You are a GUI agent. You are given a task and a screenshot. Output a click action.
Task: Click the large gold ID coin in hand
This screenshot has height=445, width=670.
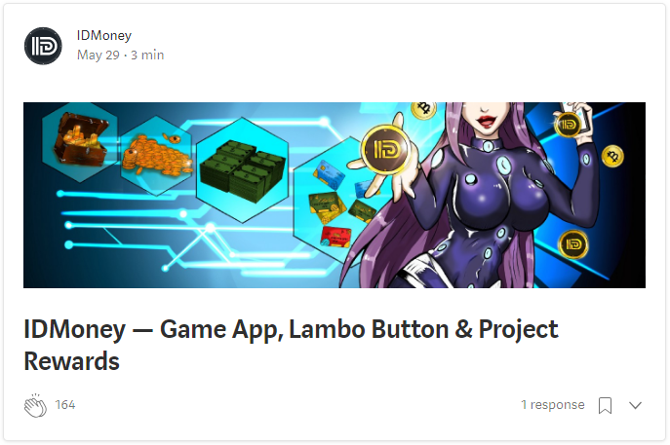(x=386, y=149)
